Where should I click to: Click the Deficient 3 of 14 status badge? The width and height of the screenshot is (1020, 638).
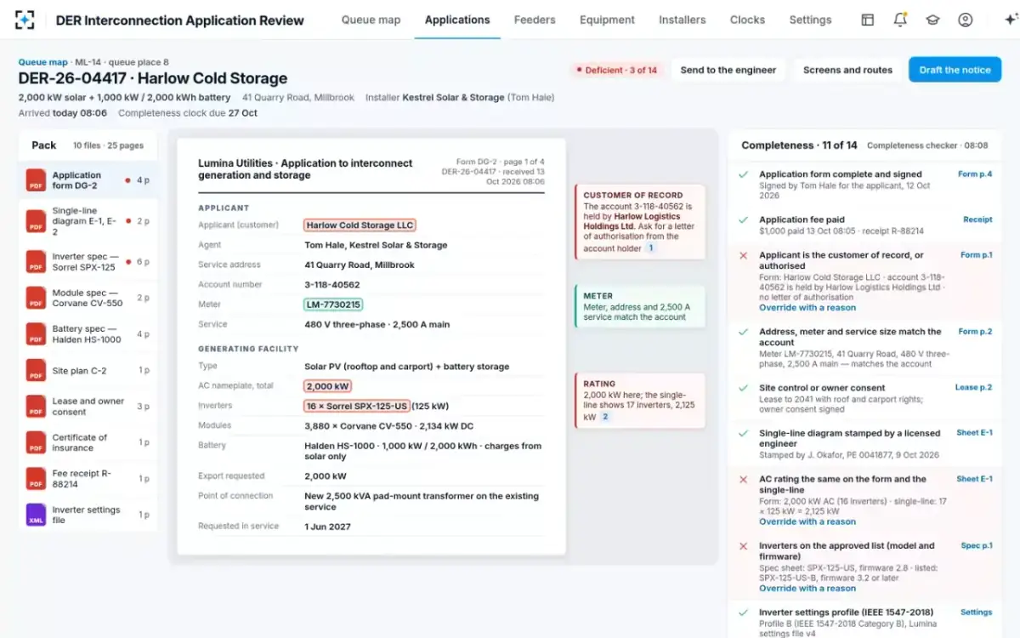pyautogui.click(x=617, y=71)
